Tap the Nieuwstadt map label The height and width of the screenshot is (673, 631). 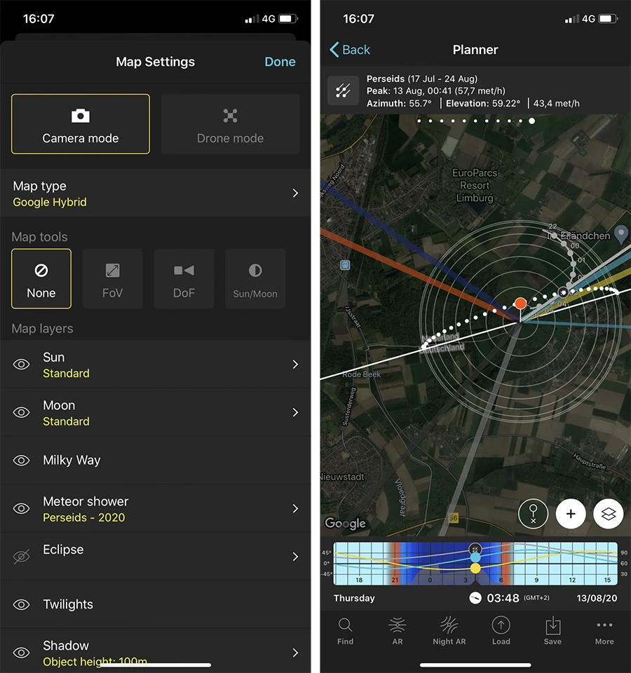pyautogui.click(x=343, y=477)
